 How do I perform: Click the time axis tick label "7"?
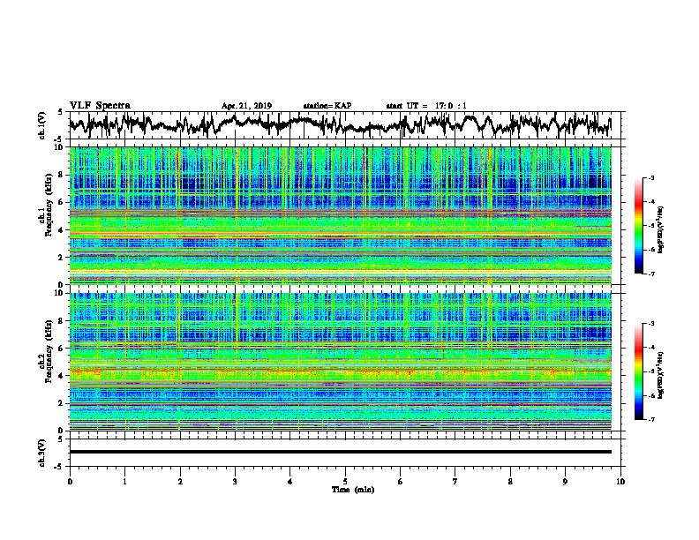[x=455, y=482]
